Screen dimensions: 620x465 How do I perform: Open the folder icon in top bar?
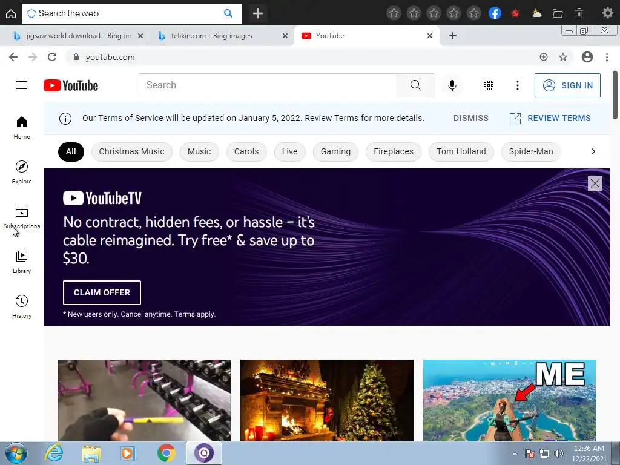click(x=558, y=13)
